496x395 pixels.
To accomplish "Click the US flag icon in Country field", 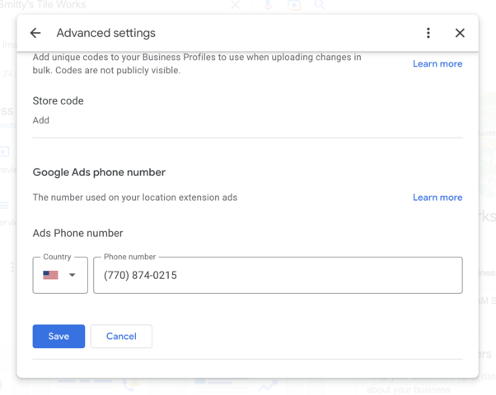I will tap(50, 275).
